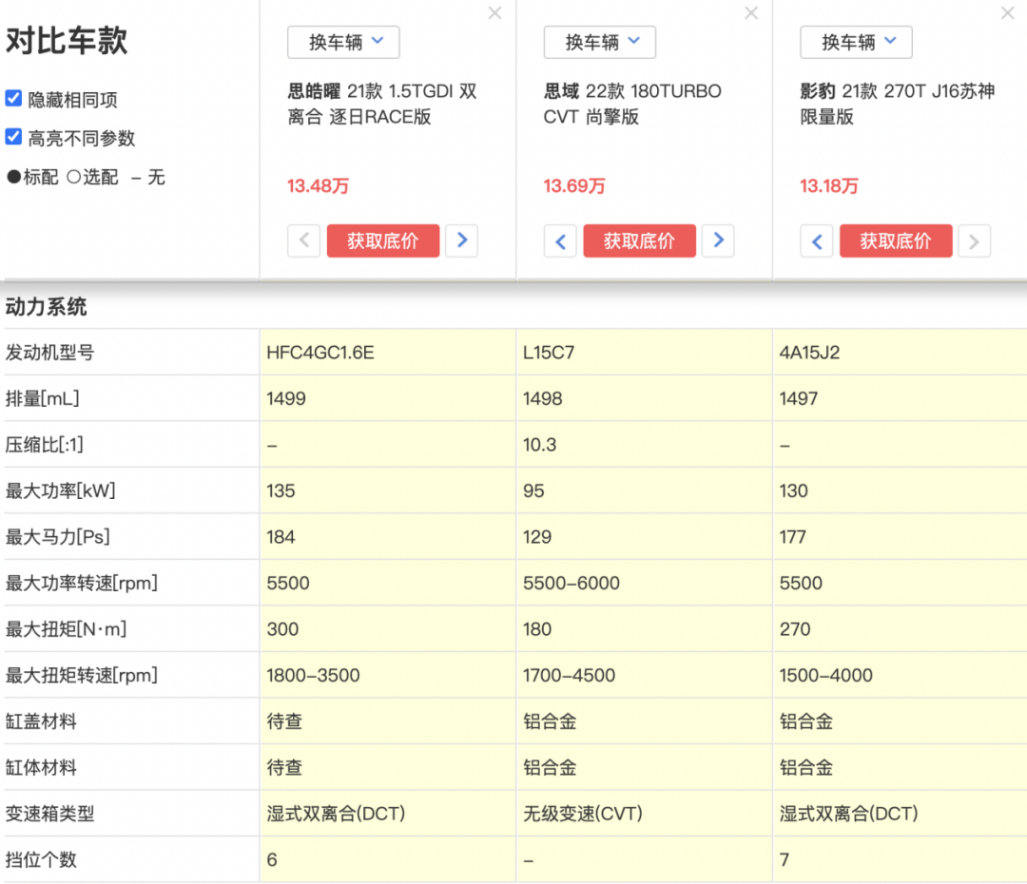Click the 发动机型号 row label
The width and height of the screenshot is (1027, 884).
49,353
